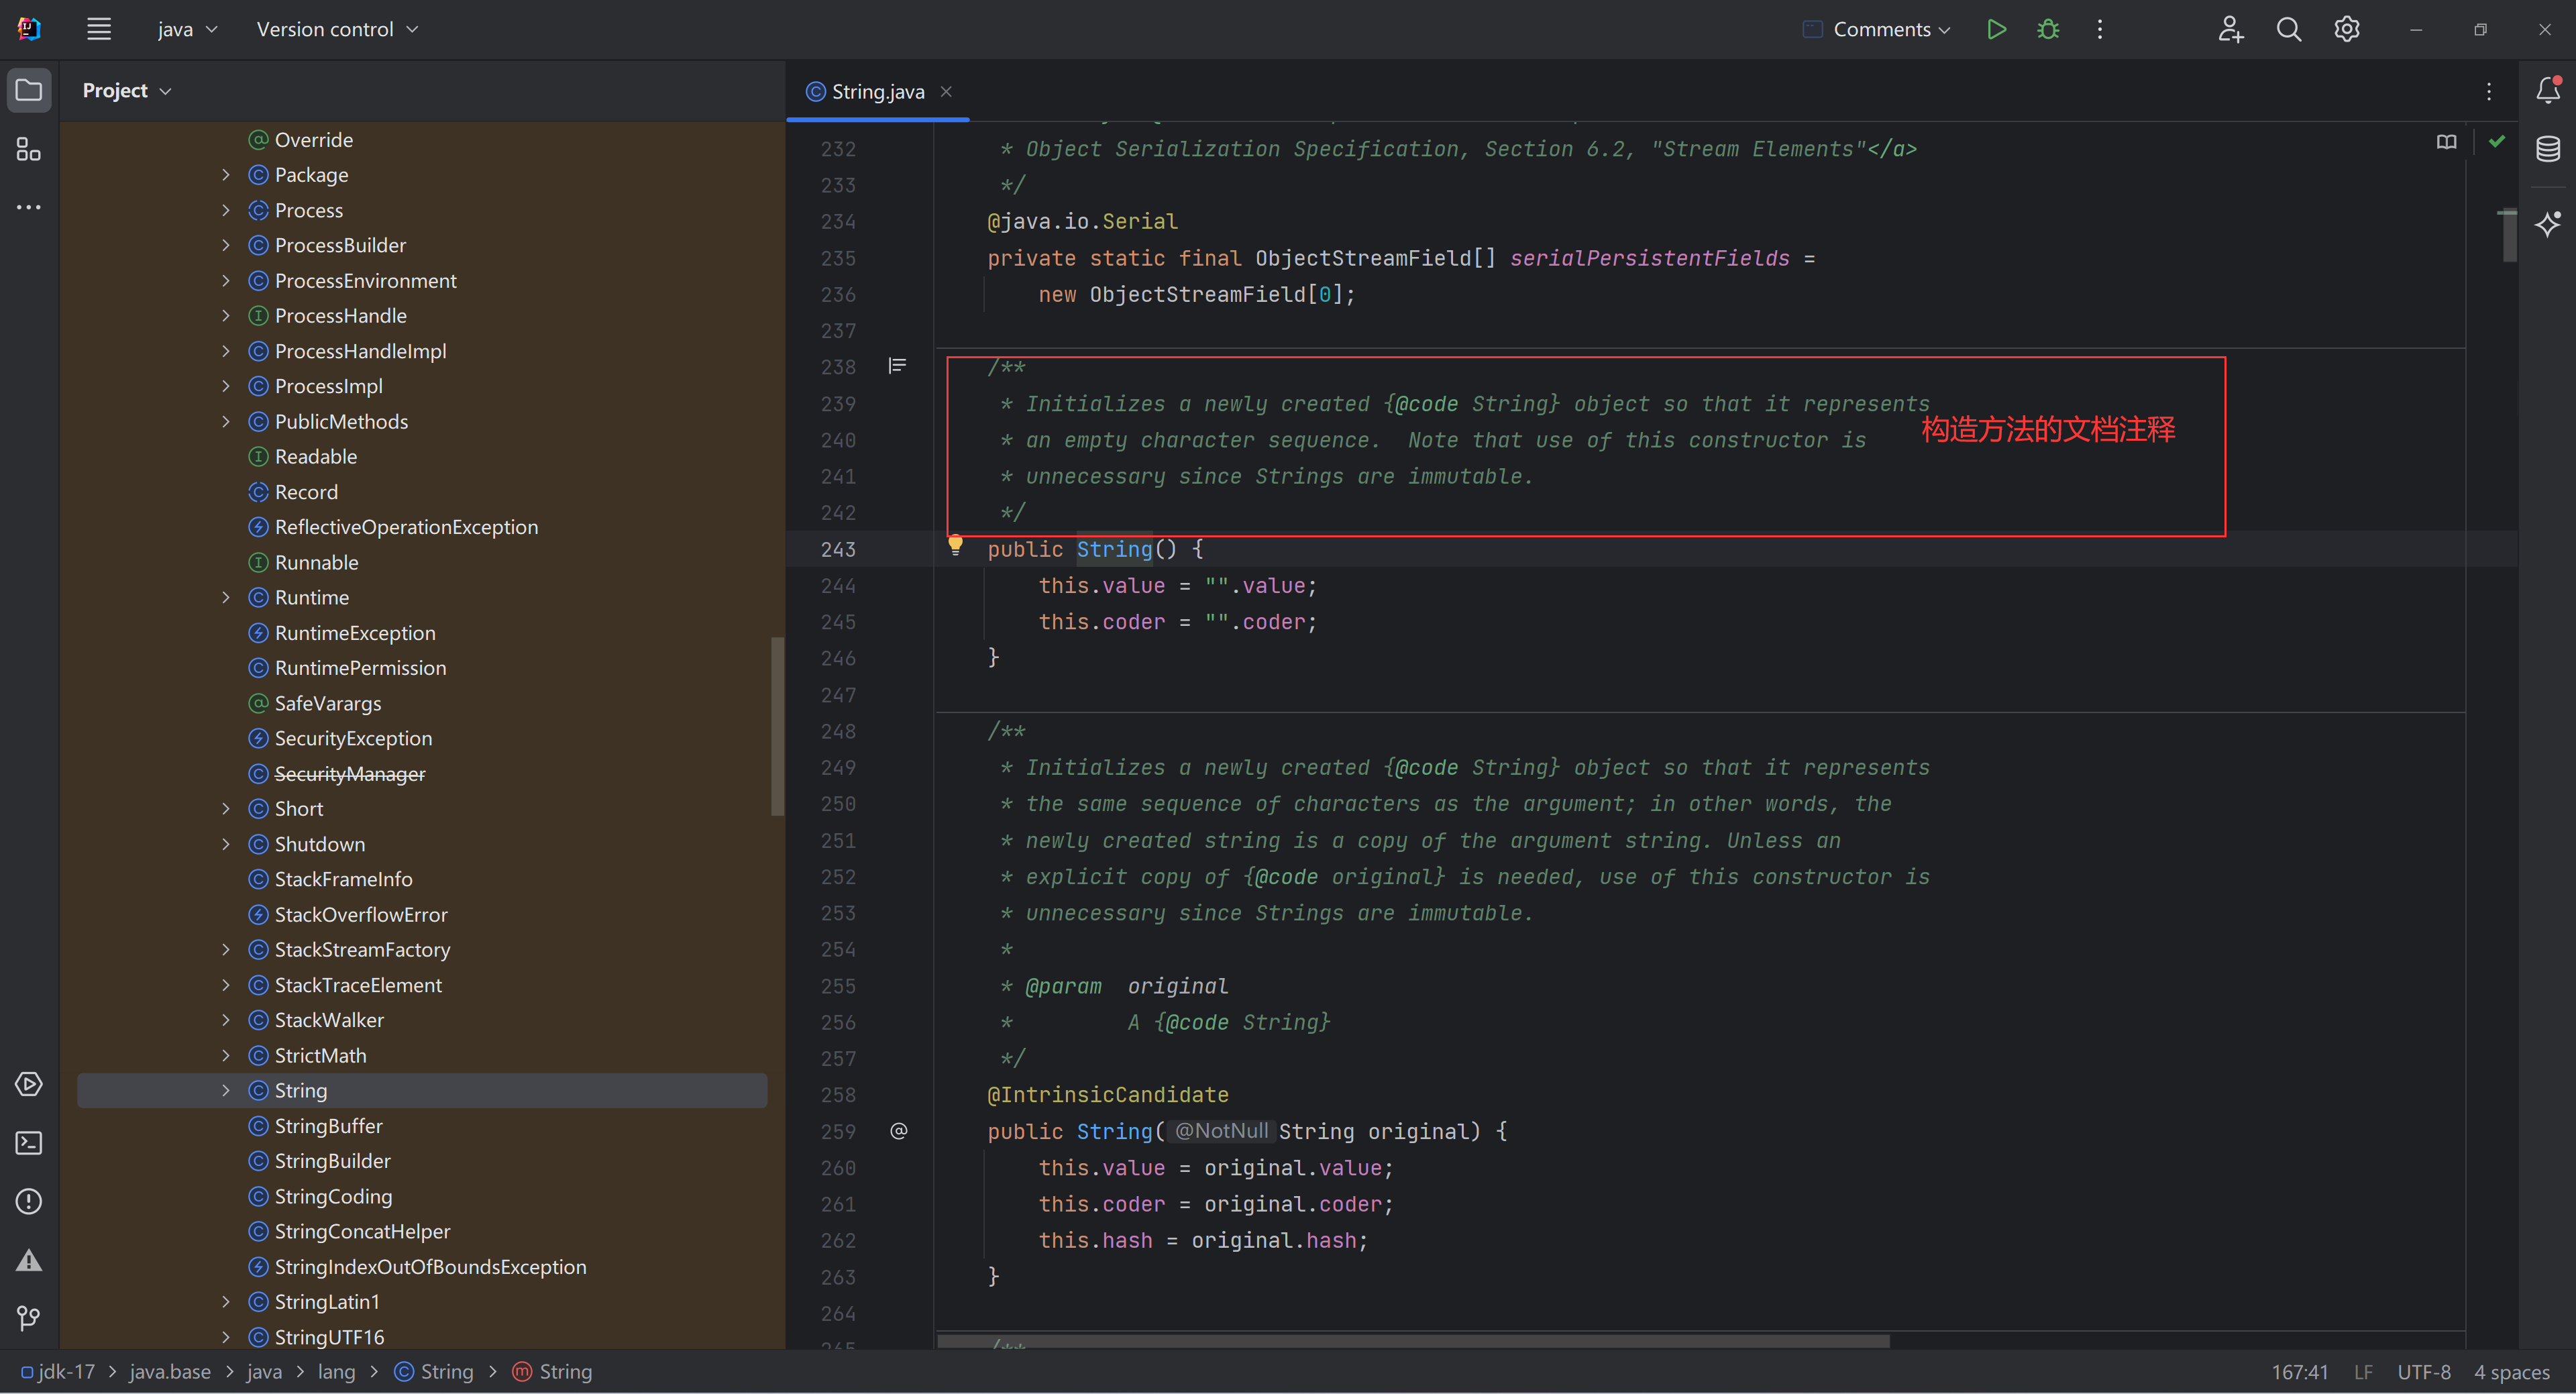
Task: Expand the StringLatin1 tree node
Action: [x=226, y=1301]
